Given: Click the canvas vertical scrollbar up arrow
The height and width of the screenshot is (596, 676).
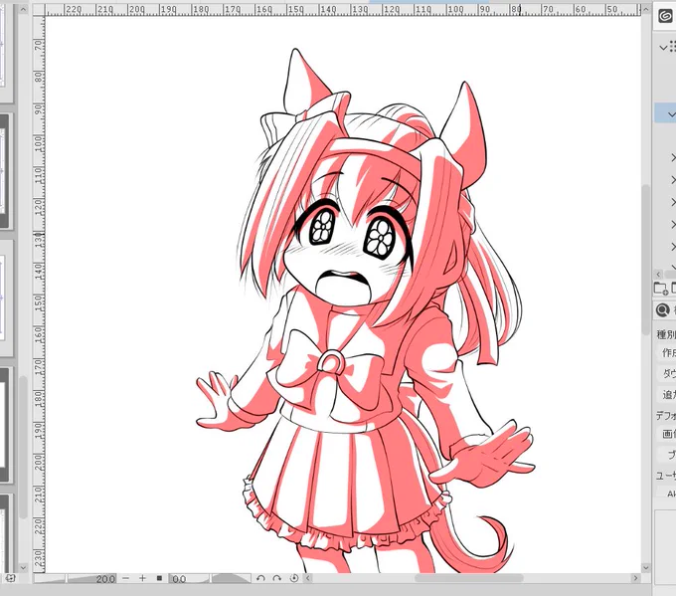Looking at the screenshot, I should point(646,9).
